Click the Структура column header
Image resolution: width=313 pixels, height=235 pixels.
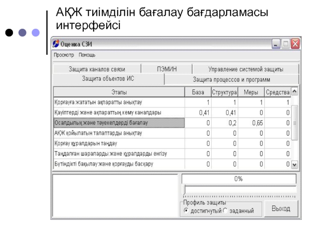tap(225, 92)
